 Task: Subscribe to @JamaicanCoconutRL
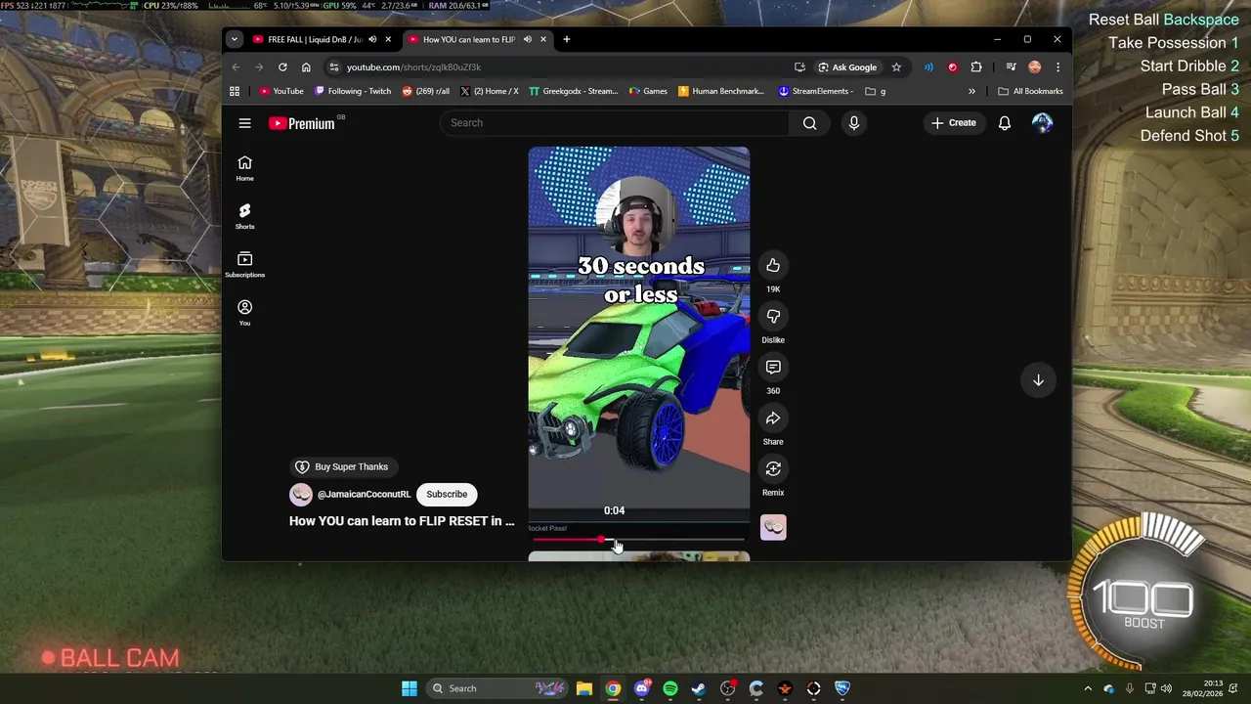(447, 495)
